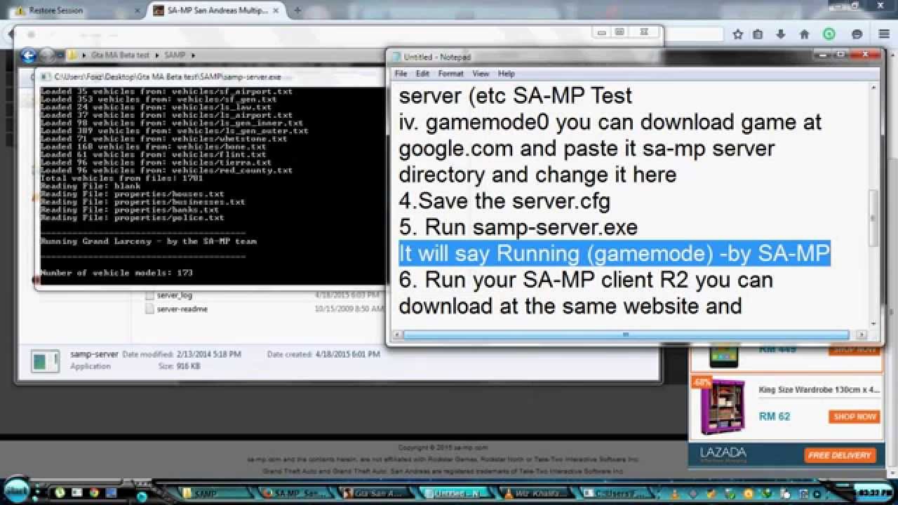Expand the Gta MA Beta test breadcrumb arrow
Screen dimensions: 898x505
pyautogui.click(x=157, y=55)
